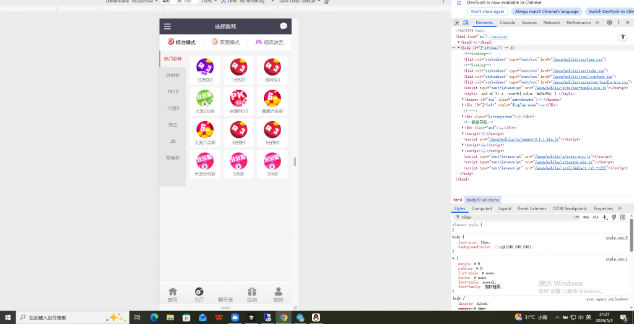Open 聊天室 chat room in bottom nav

coord(225,294)
